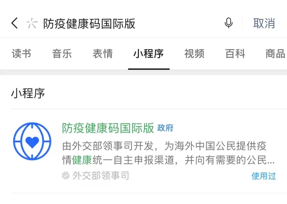Click the search sparkle icon beside query
The image size is (287, 204).
[x=32, y=23]
